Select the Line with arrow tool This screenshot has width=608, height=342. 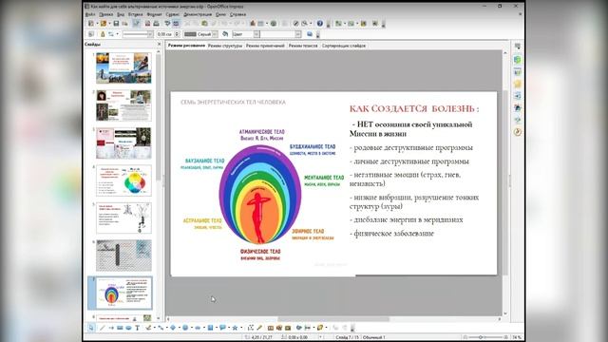click(111, 328)
